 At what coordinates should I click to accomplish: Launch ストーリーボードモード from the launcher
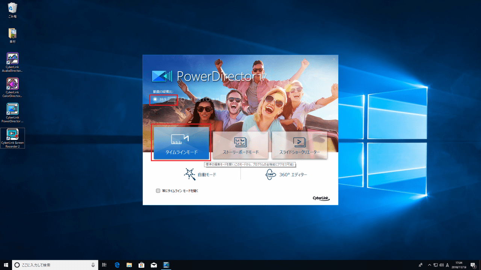(x=240, y=145)
